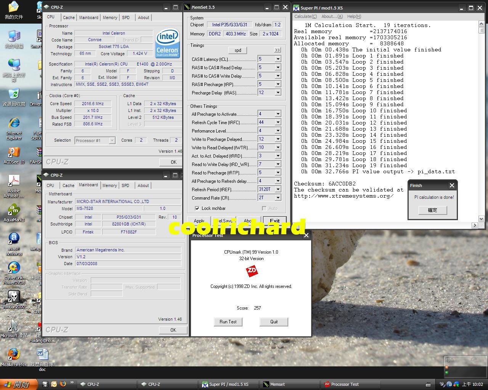
Task: Close the Finish dialog
Action: 452,185
